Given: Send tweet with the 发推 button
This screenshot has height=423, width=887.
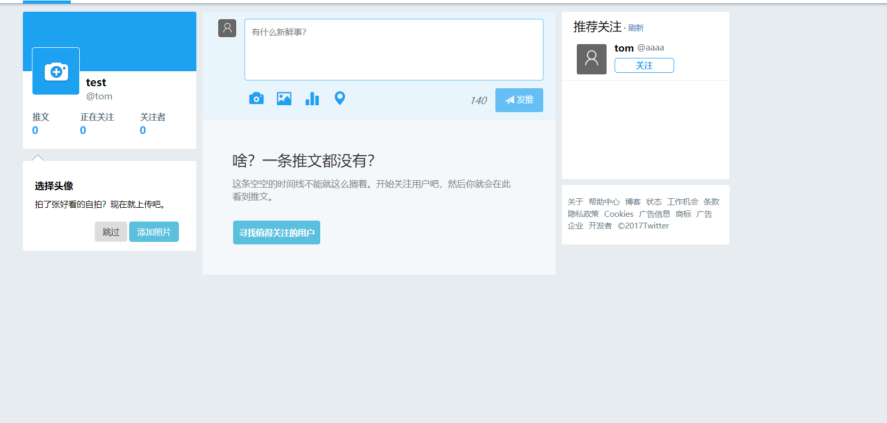Looking at the screenshot, I should pyautogui.click(x=519, y=100).
